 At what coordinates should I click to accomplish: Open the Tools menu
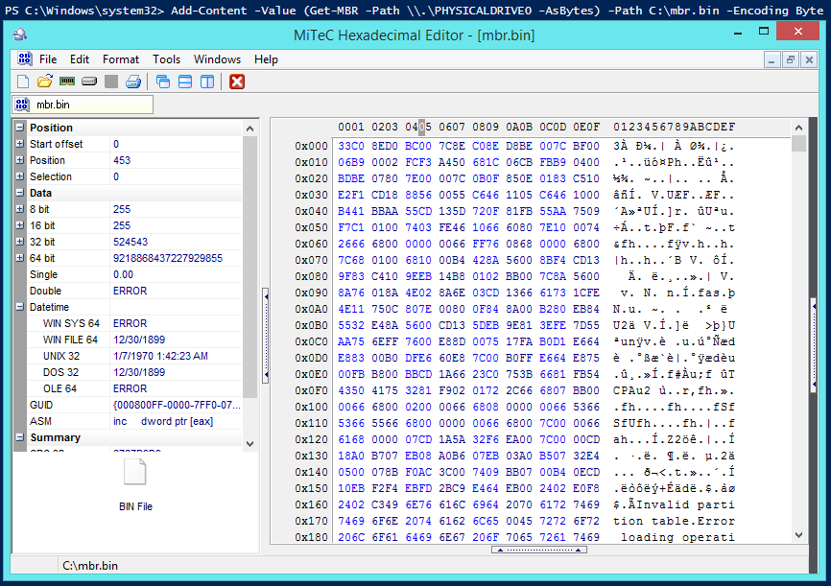(166, 59)
